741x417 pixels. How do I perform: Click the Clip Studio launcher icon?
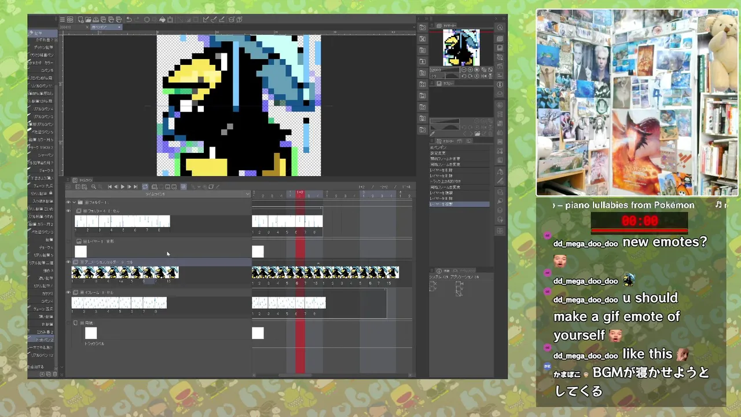(70, 19)
